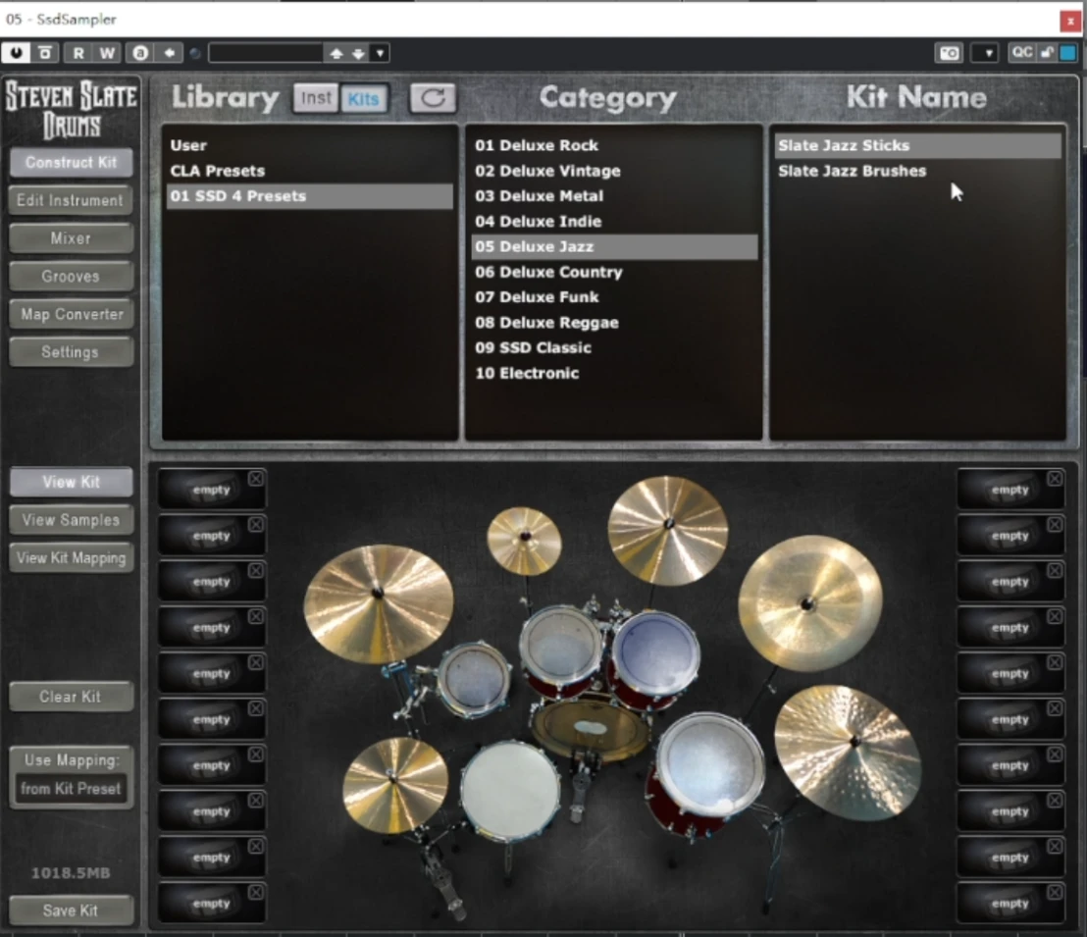The width and height of the screenshot is (1087, 937).
Task: Refresh the library with reload icon
Action: (x=434, y=98)
